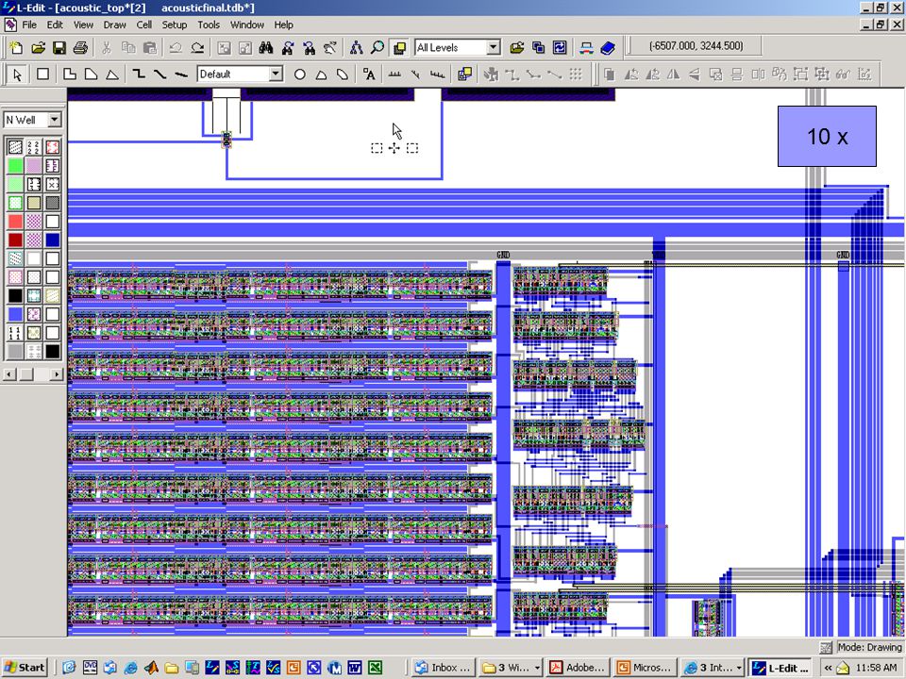Click the cursor coordinates readout
This screenshot has width=906, height=679.
pyautogui.click(x=696, y=45)
